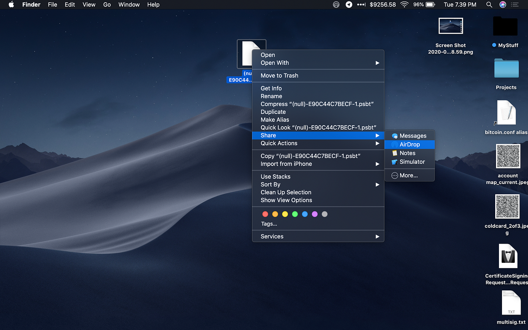Viewport: 528px width, 330px height.
Task: Open the Wi-Fi status menu
Action: point(404,5)
